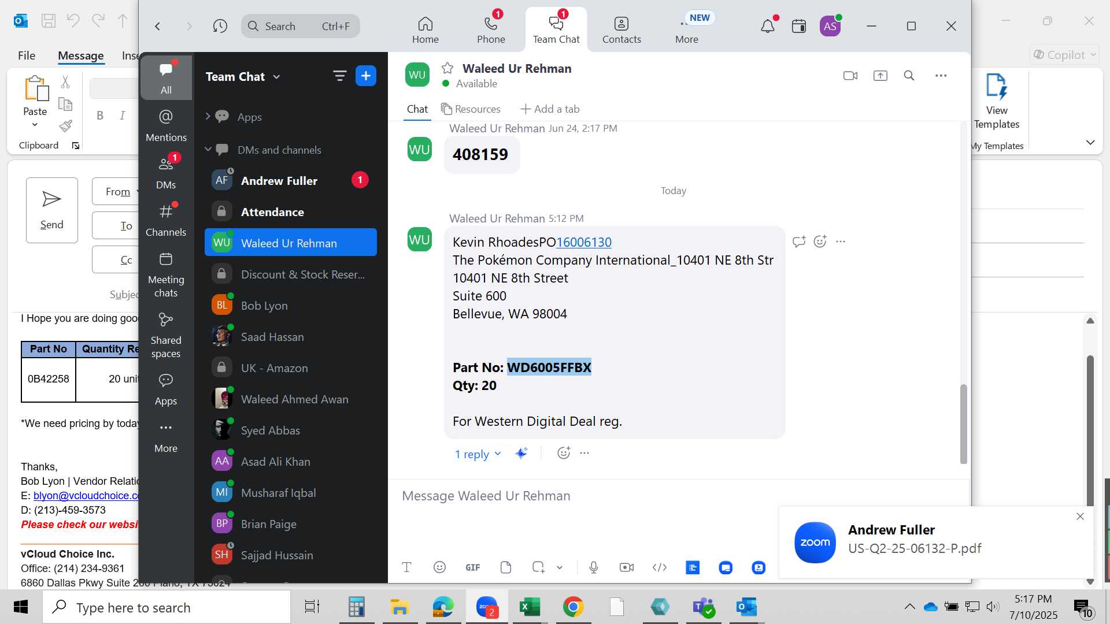Open the Team Chat dropdown

coord(243,76)
